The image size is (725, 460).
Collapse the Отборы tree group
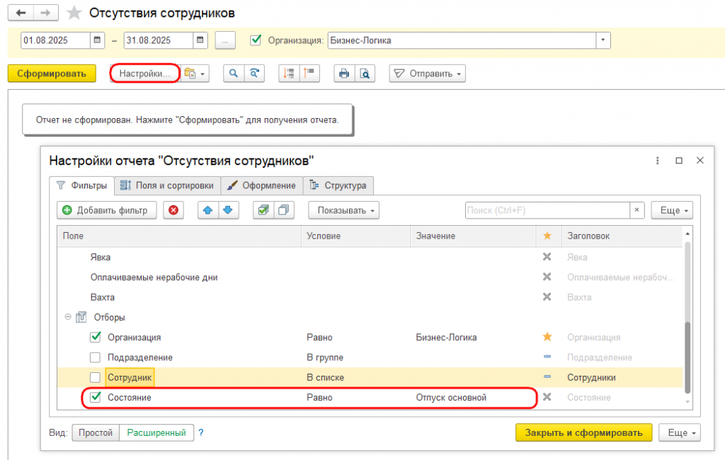(68, 317)
